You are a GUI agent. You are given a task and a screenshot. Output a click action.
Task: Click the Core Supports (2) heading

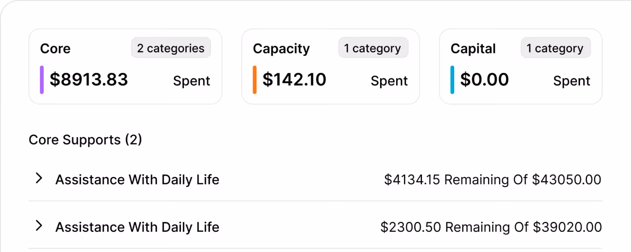[85, 140]
